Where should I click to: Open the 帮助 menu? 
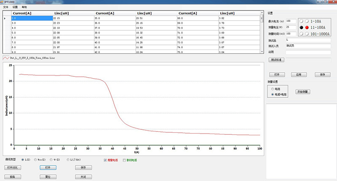pos(24,7)
